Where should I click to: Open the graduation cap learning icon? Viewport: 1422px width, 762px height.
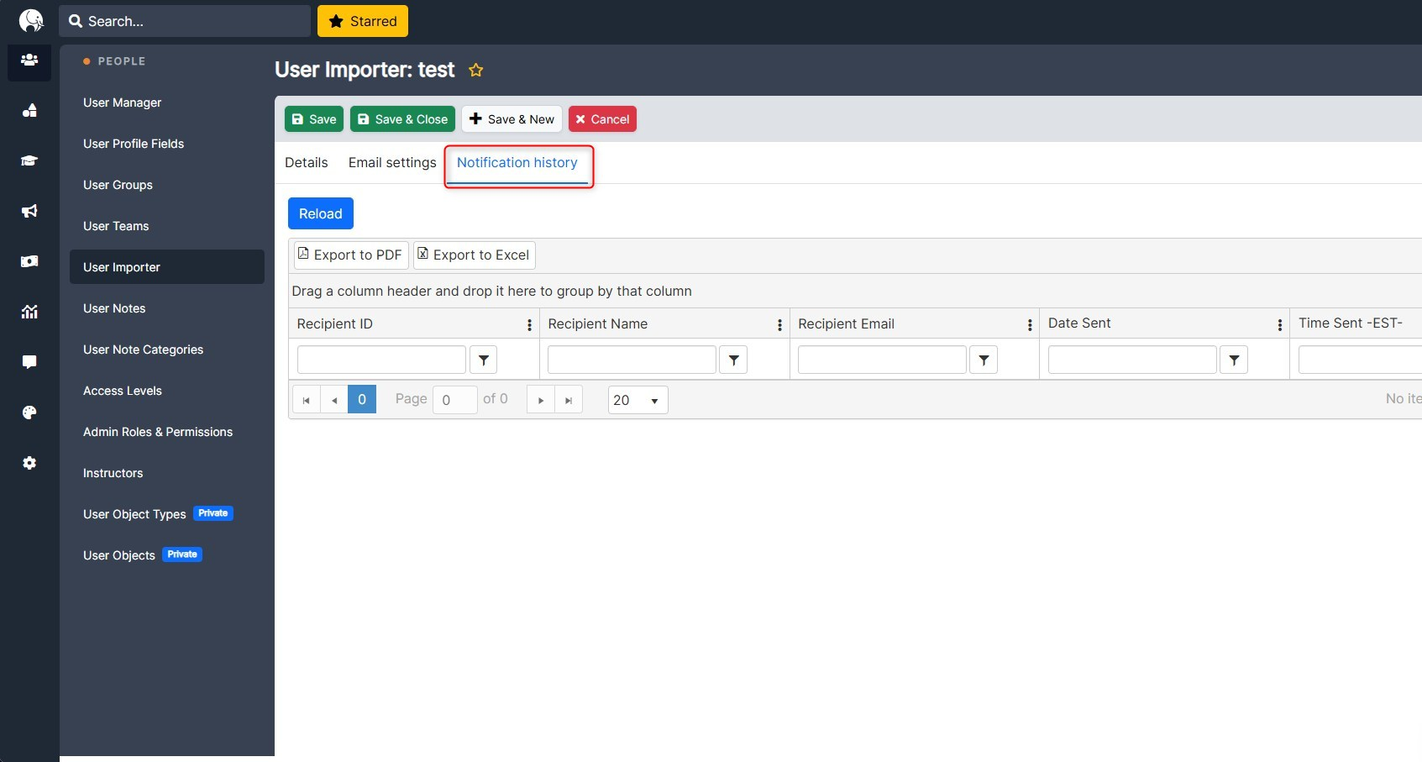[x=29, y=160]
